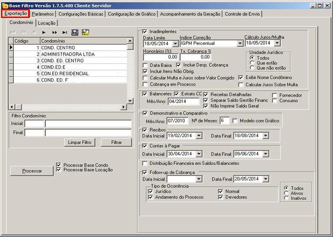333x237 pixels.
Task: Enable Modelo com Gráfico checkbox
Action: 235,121
